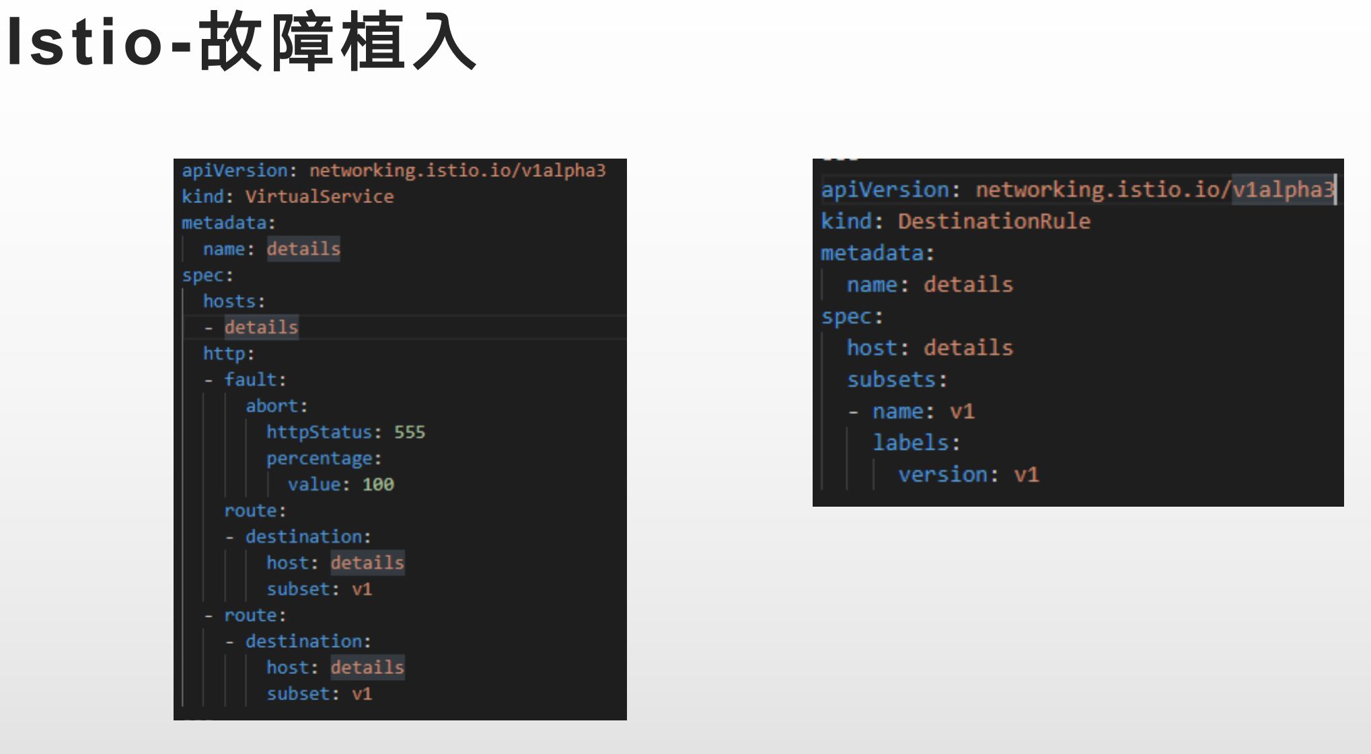Click the slide title "Istio-故障植入"

241,42
